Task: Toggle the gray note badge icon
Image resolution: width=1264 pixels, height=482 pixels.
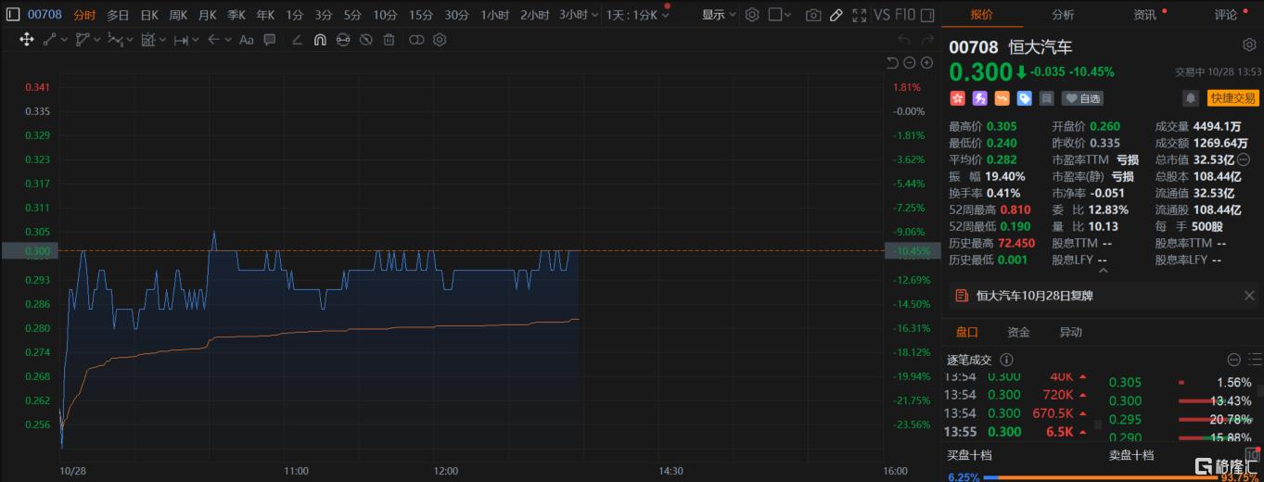Action: coord(1046,98)
